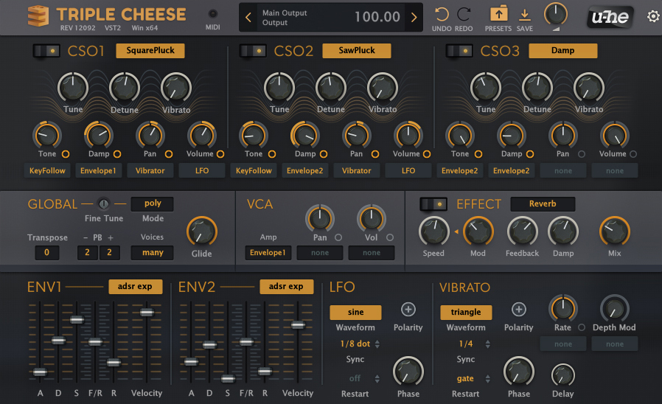Click CSO2 Volume LFO source button
This screenshot has height=404, width=662.
pos(408,170)
